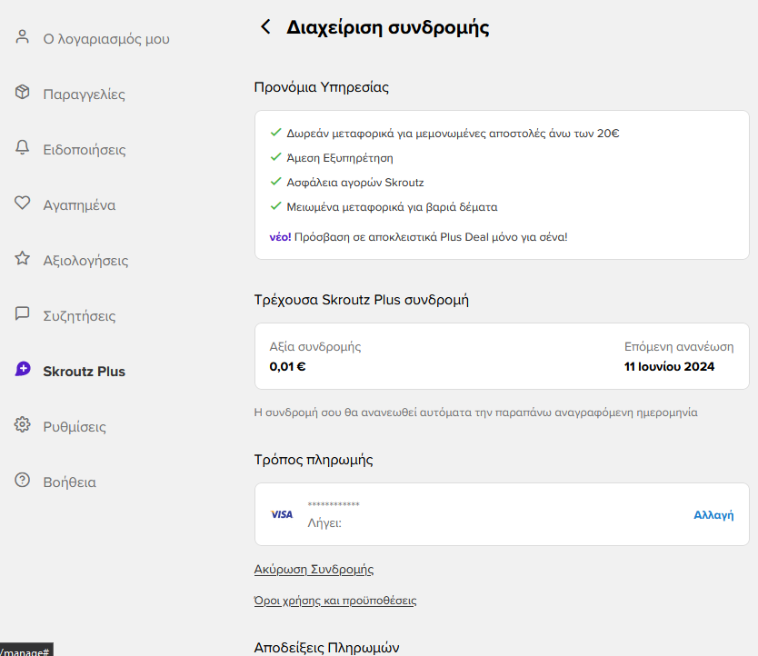This screenshot has height=656, width=758.
Task: Open Παραγγελίες in the sidebar
Action: [x=85, y=94]
